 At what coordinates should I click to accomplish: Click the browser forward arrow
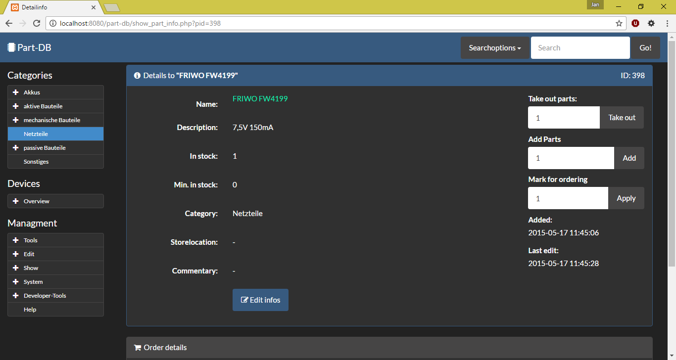tap(23, 23)
